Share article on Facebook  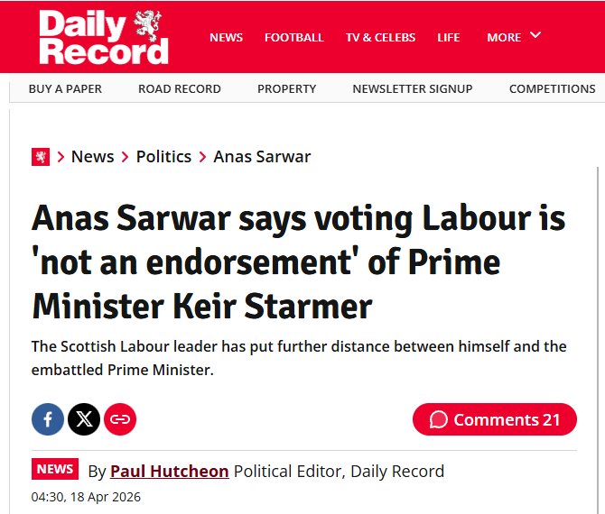tap(48, 419)
